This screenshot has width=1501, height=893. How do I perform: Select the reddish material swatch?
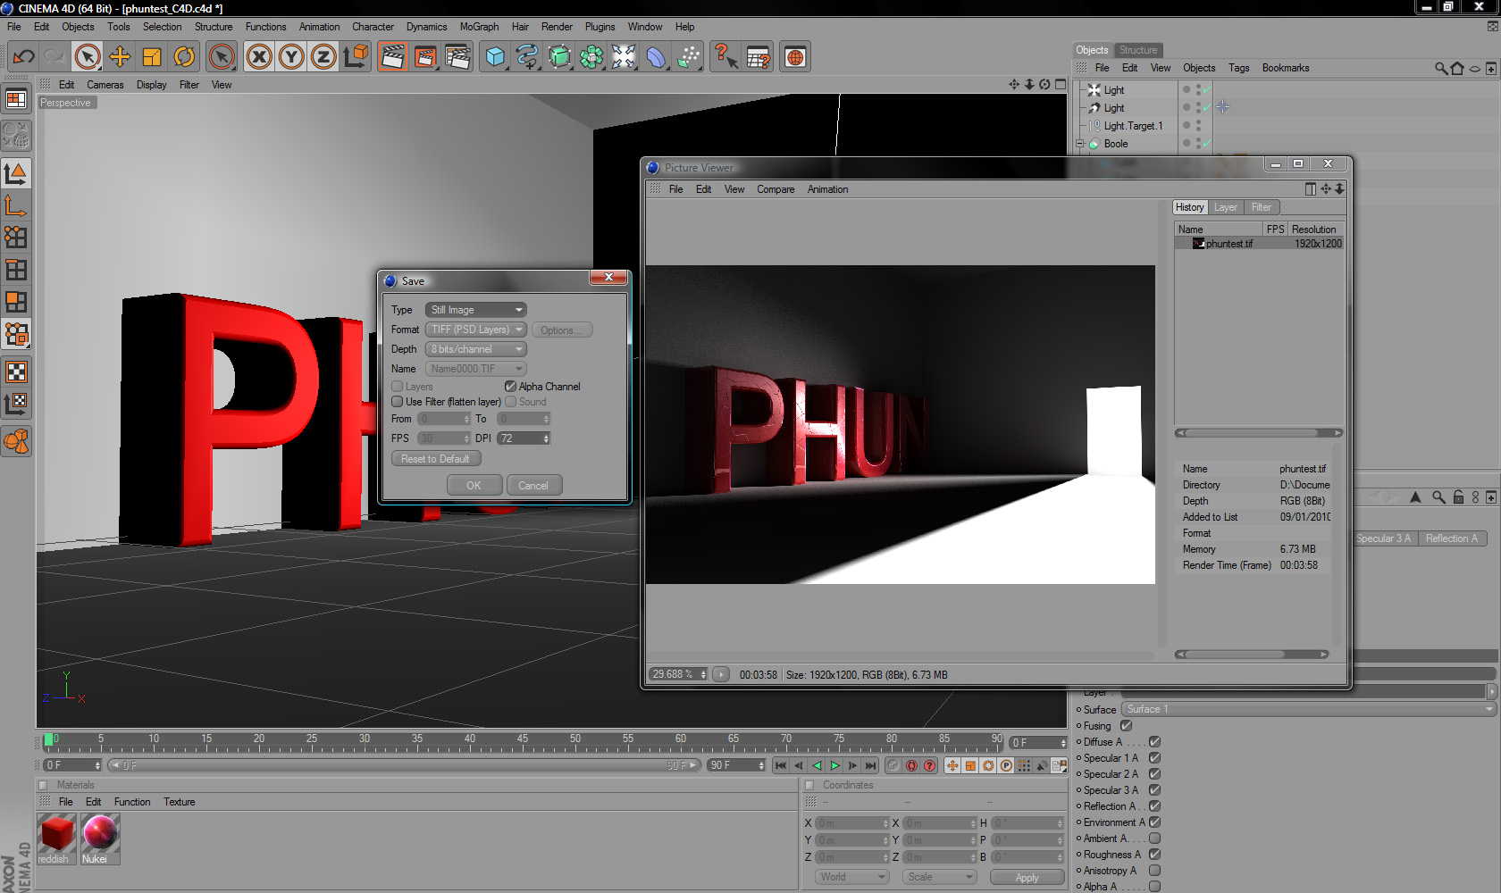58,839
